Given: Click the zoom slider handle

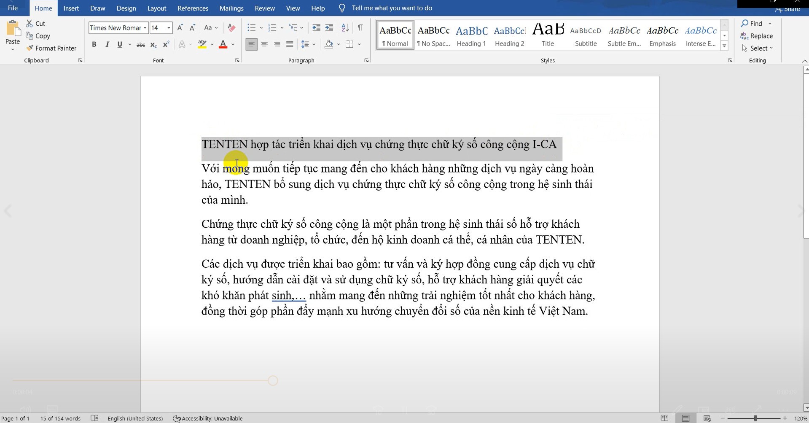Looking at the screenshot, I should click(755, 418).
